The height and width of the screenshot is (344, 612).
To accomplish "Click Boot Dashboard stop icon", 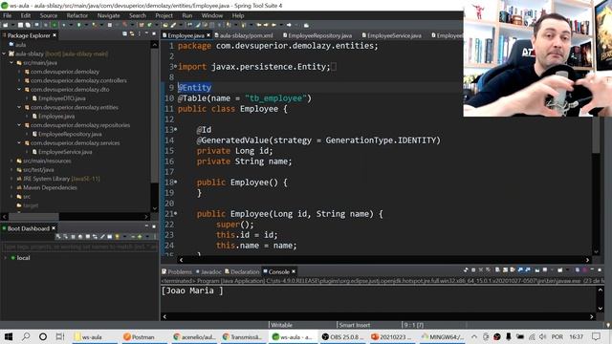I will tap(73, 236).
